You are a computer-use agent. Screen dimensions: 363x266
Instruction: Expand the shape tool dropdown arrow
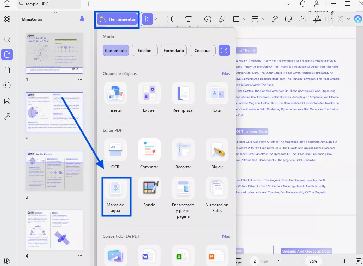tap(244, 19)
